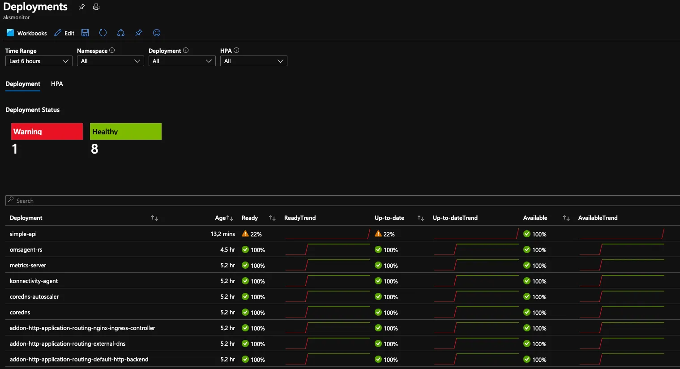Click the Edit pencil button

tap(64, 33)
